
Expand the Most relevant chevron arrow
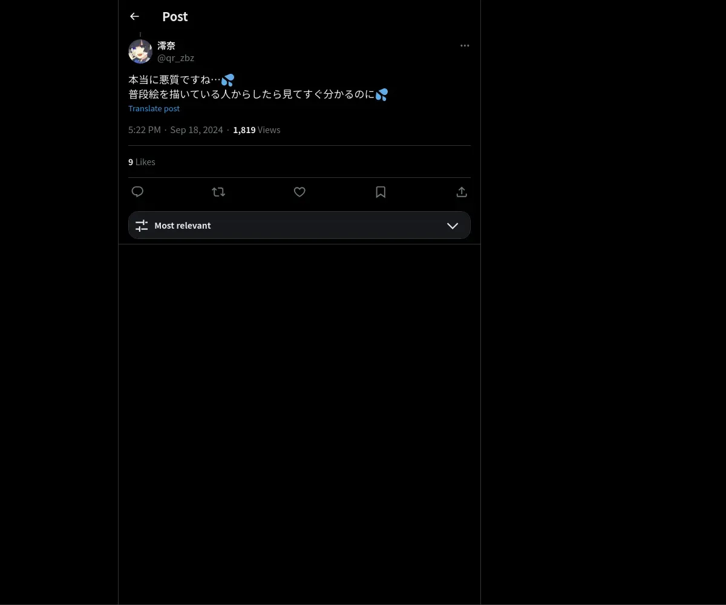pos(453,225)
